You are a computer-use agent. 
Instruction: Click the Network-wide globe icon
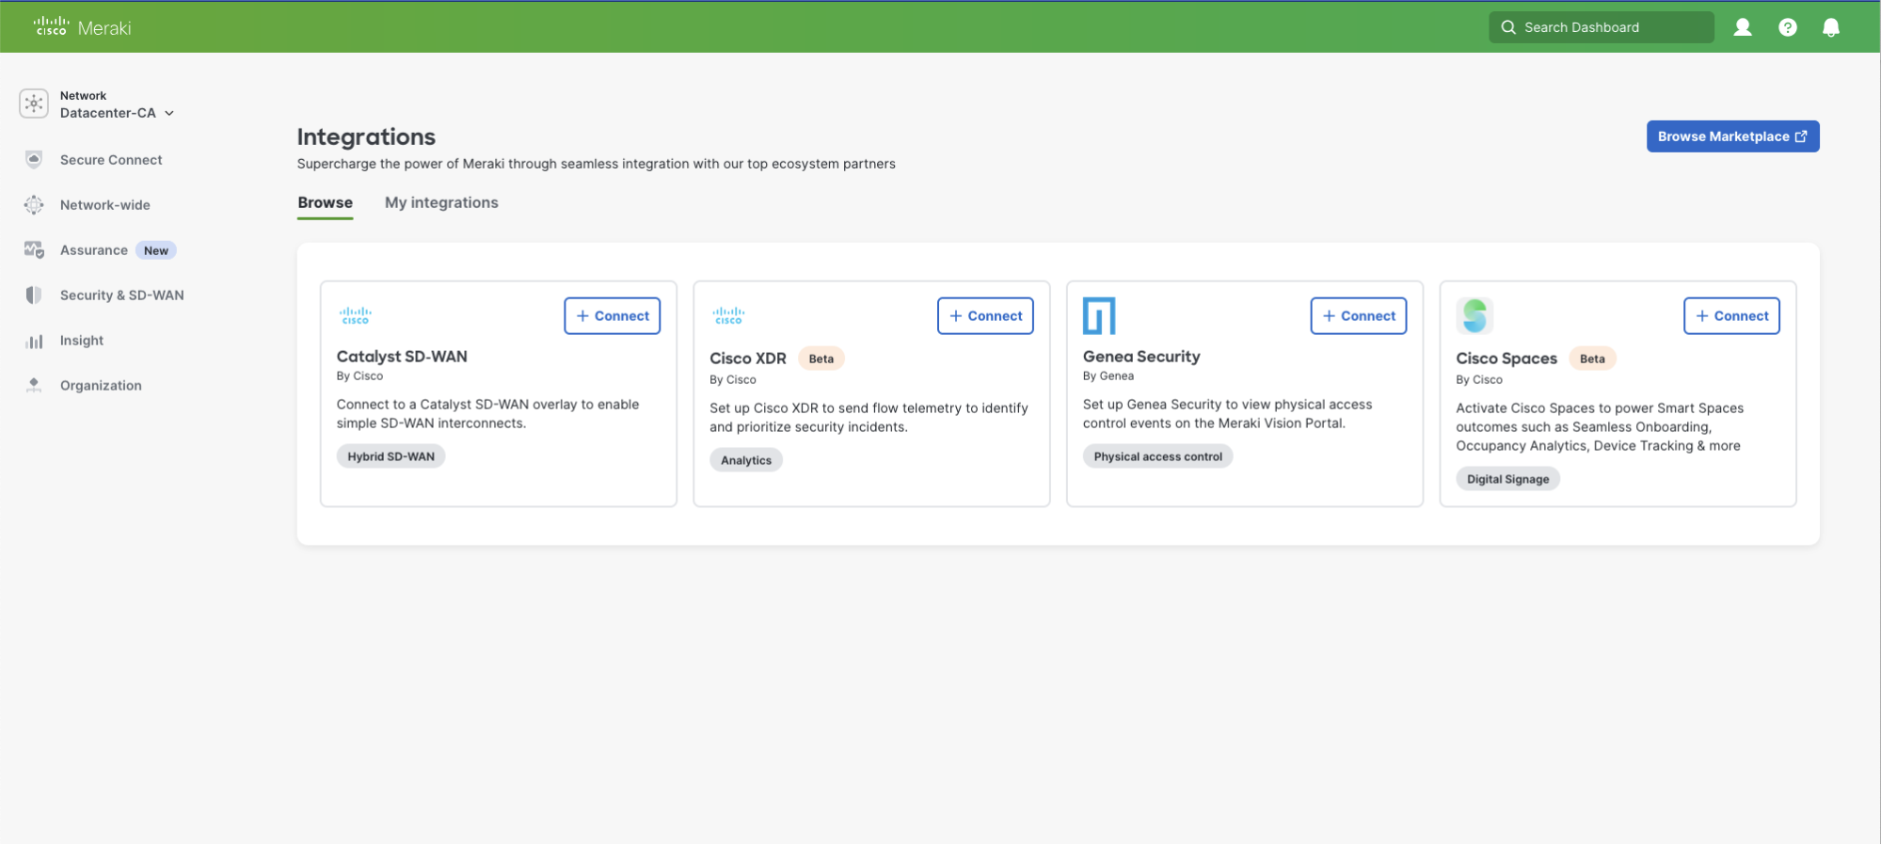tap(34, 205)
